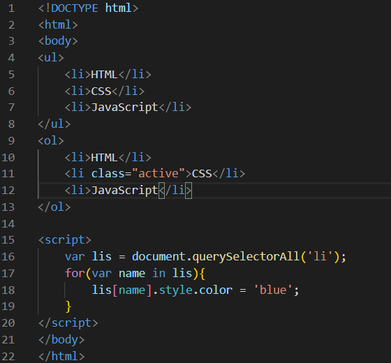Click the color property on line 18
Viewport: 391px width, 363px height.
click(x=216, y=290)
